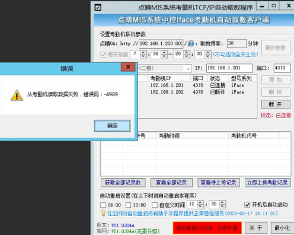Image resolution: width=294 pixels, height=235 pixels.
Task: Uncheck 开机后自动启动 option
Action: pos(247,205)
